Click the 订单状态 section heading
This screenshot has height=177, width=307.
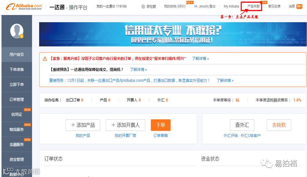pyautogui.click(x=53, y=158)
